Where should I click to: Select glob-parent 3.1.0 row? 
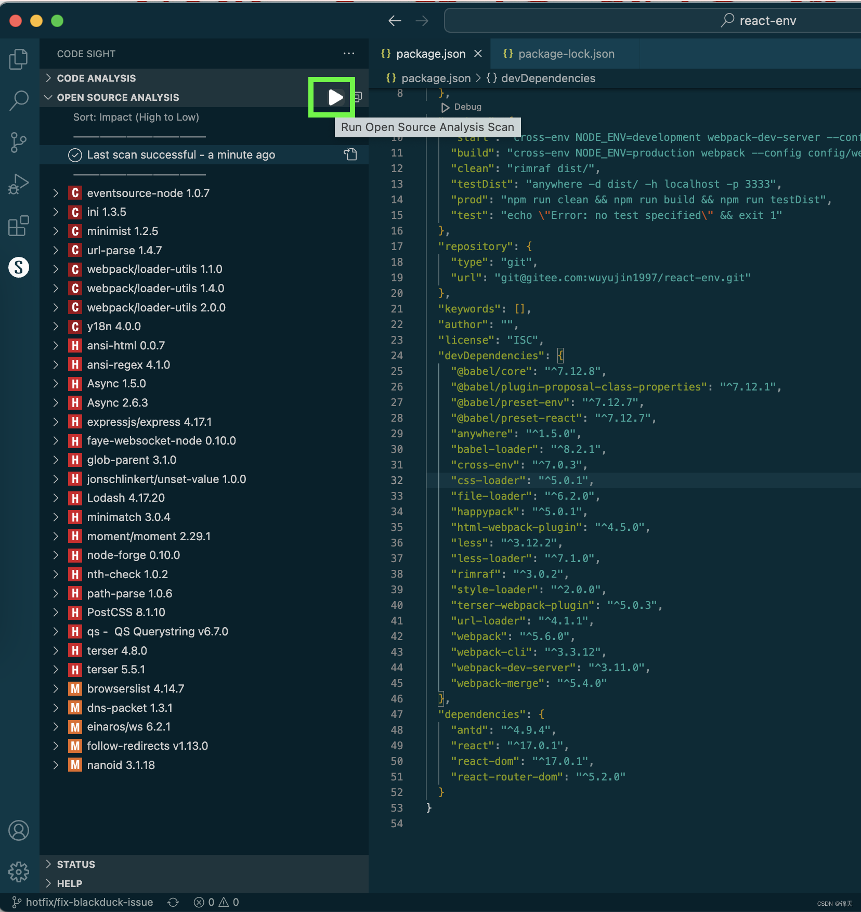tap(204, 460)
